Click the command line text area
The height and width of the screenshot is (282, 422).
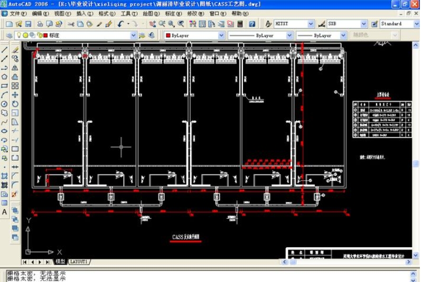[x=211, y=276]
